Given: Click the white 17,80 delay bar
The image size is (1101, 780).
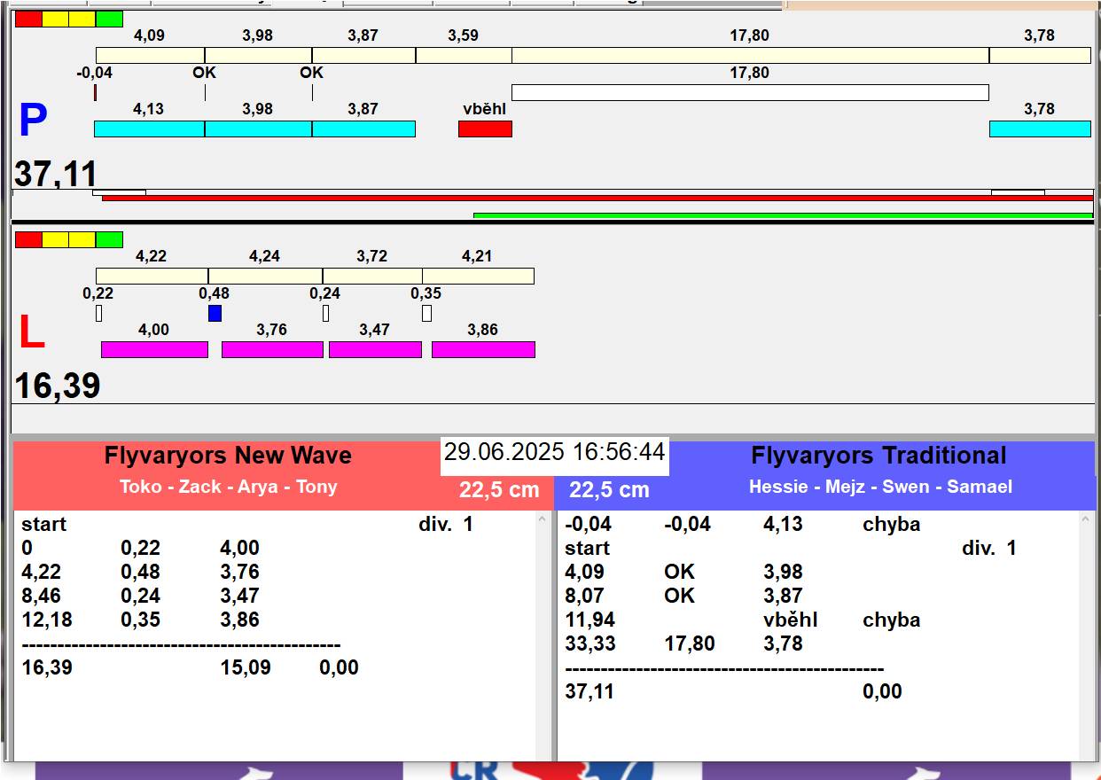Looking at the screenshot, I should (749, 93).
